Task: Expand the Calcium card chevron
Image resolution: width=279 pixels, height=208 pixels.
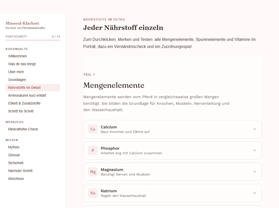Action: coord(255,129)
